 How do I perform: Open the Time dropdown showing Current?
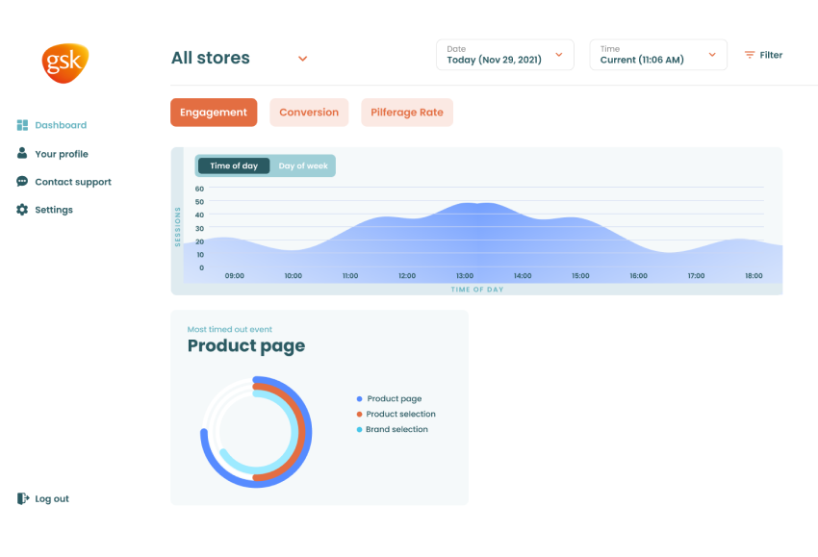(658, 55)
